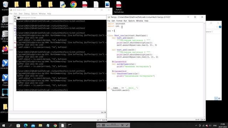Open the Windows Start menu

(3, 126)
